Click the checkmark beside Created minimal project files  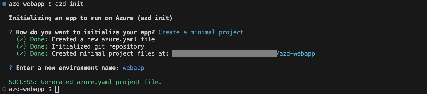(21, 54)
